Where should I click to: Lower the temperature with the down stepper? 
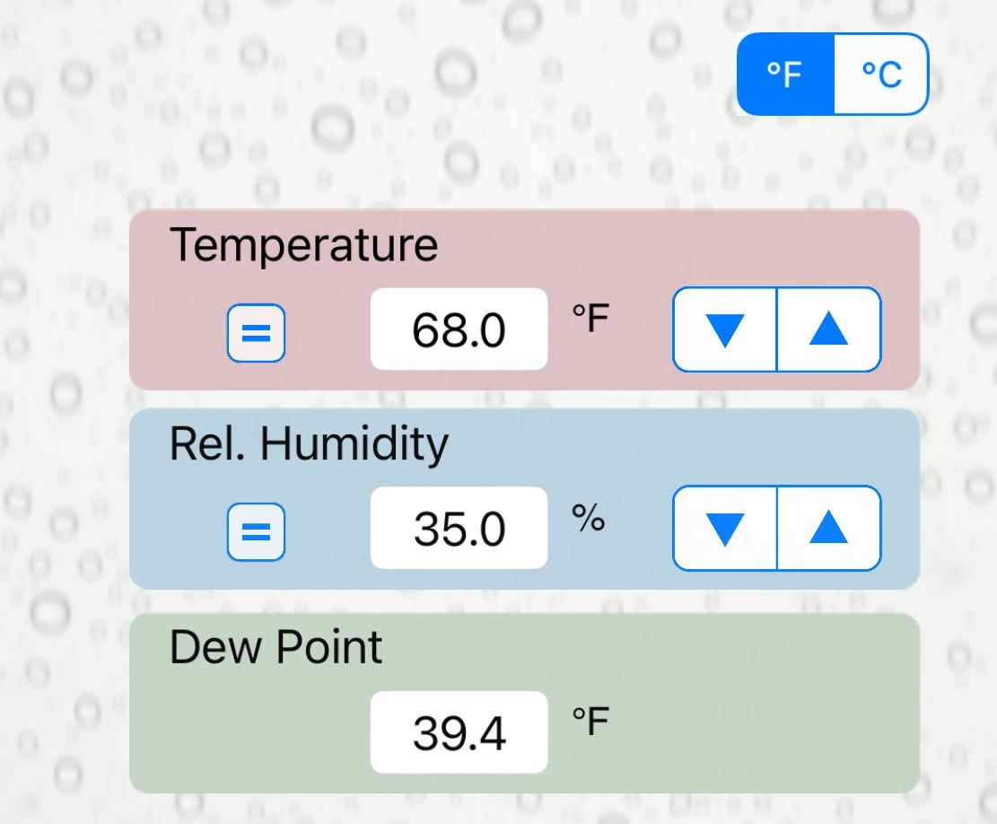(724, 329)
